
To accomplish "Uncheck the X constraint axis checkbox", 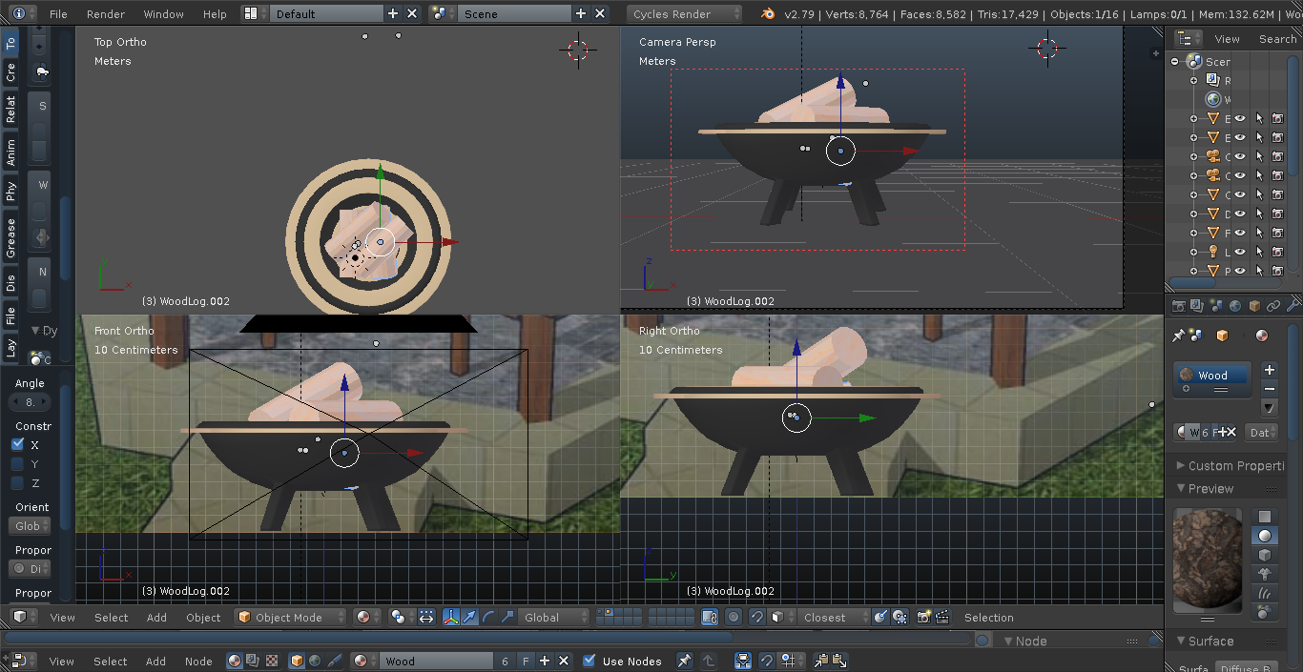I will 18,444.
